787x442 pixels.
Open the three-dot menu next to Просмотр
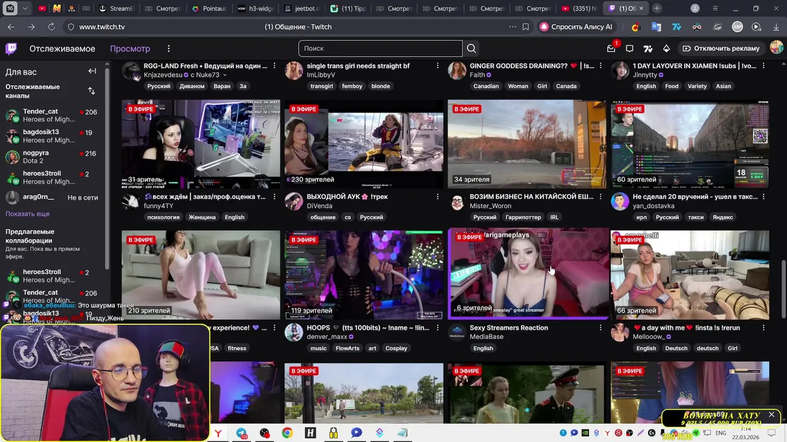(168, 48)
